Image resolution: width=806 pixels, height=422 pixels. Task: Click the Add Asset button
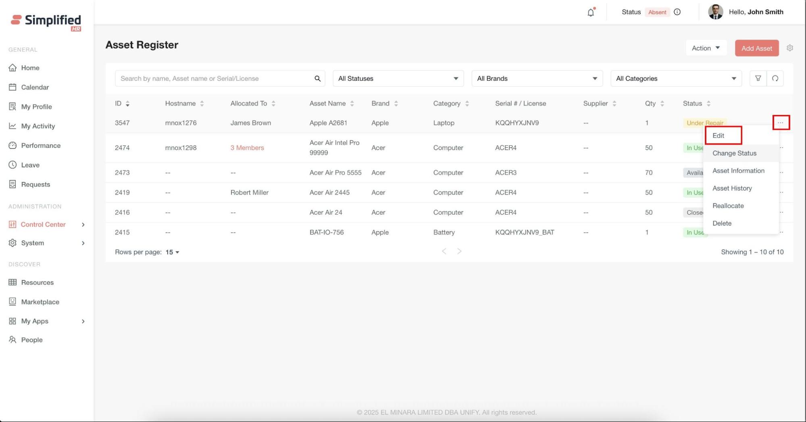(756, 48)
